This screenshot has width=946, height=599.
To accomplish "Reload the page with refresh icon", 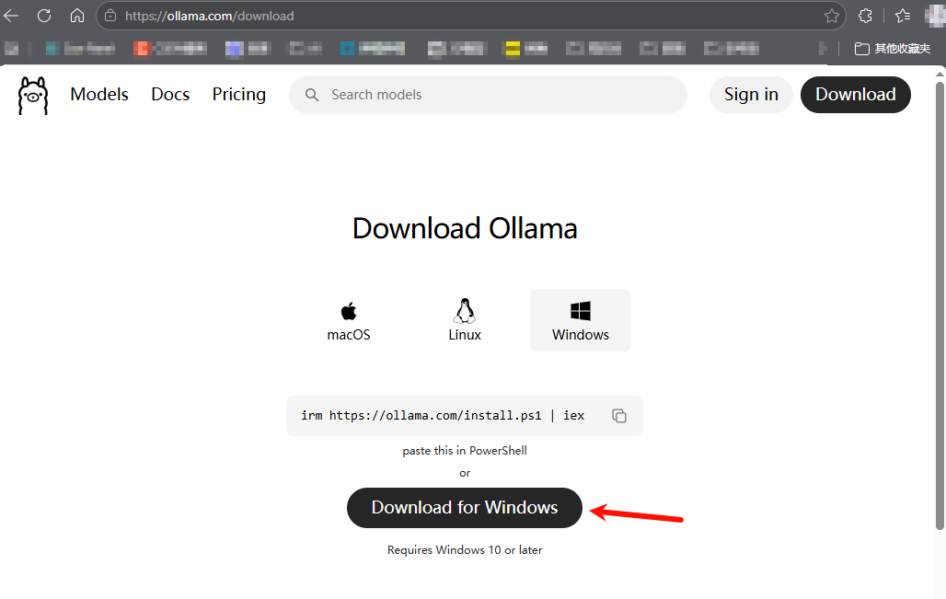I will click(x=44, y=16).
